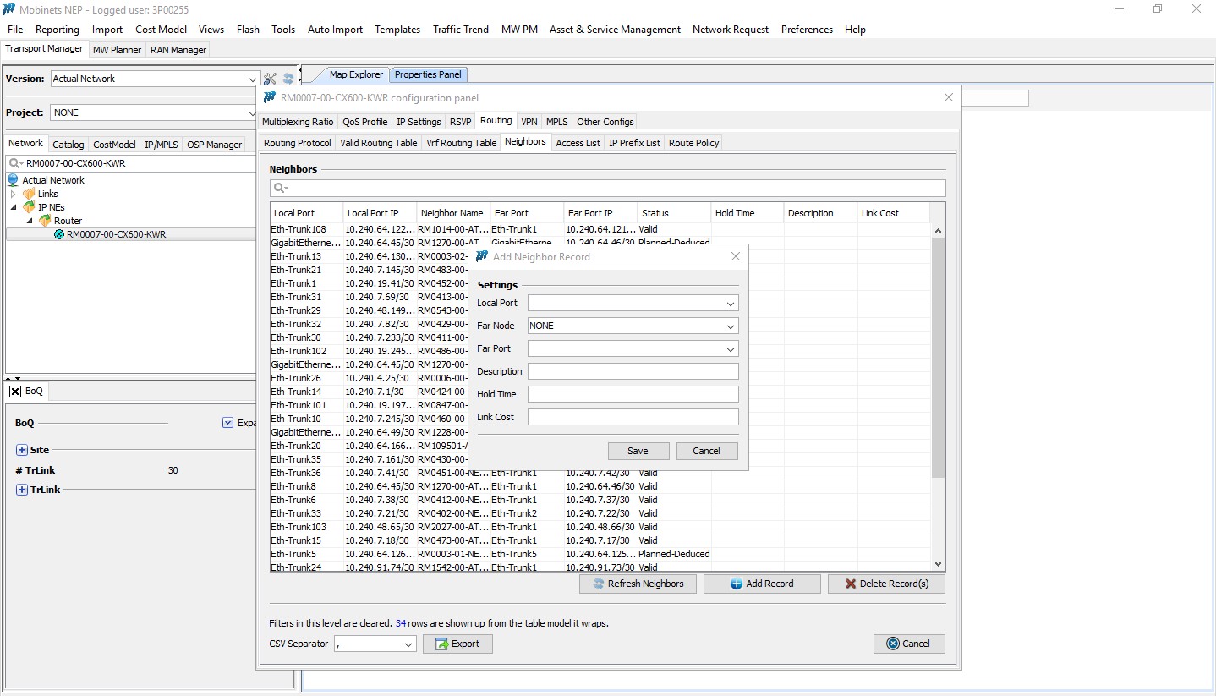The image size is (1216, 696).
Task: Click the Export button
Action: tap(457, 644)
